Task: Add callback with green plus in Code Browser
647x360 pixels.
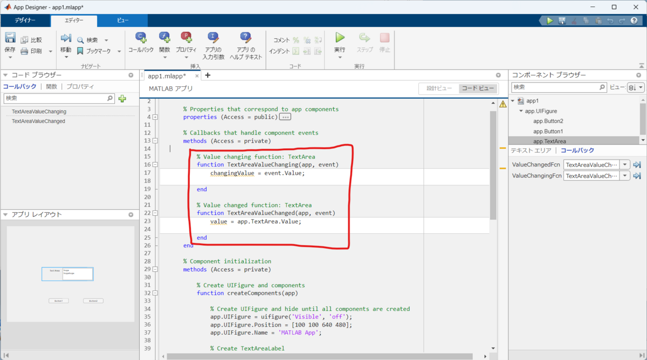Action: pyautogui.click(x=122, y=99)
